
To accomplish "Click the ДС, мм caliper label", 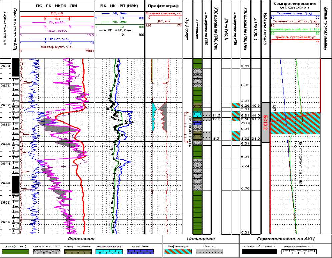I will point(164,21).
